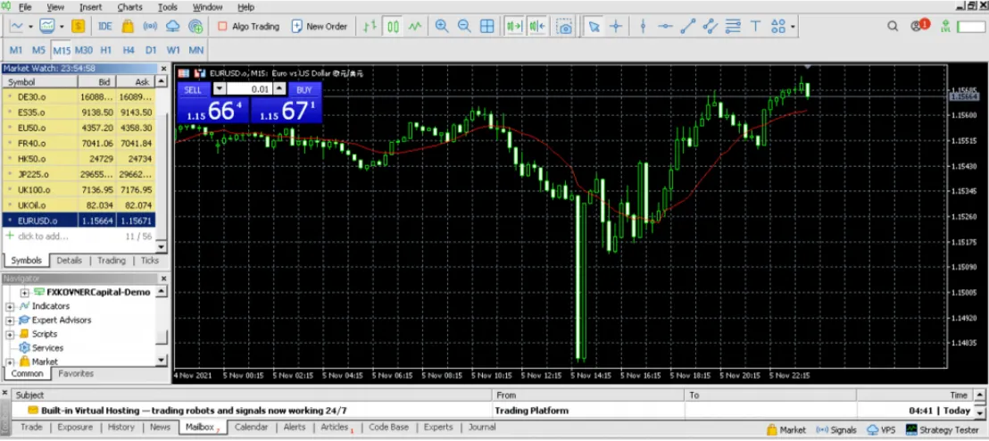Screen dimensions: 989x441
Task: Decrease lot volume with down arrow
Action: pyautogui.click(x=219, y=89)
